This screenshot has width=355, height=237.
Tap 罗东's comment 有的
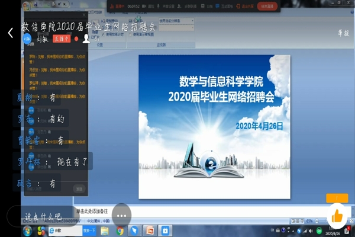point(57,118)
